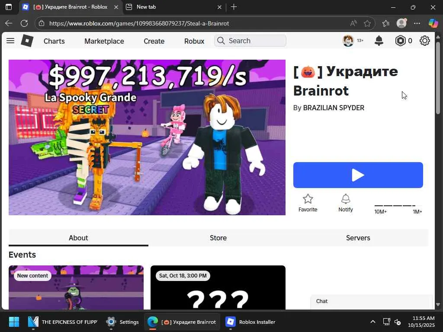
Task: Click the scrollbar down arrow
Action: point(438,305)
